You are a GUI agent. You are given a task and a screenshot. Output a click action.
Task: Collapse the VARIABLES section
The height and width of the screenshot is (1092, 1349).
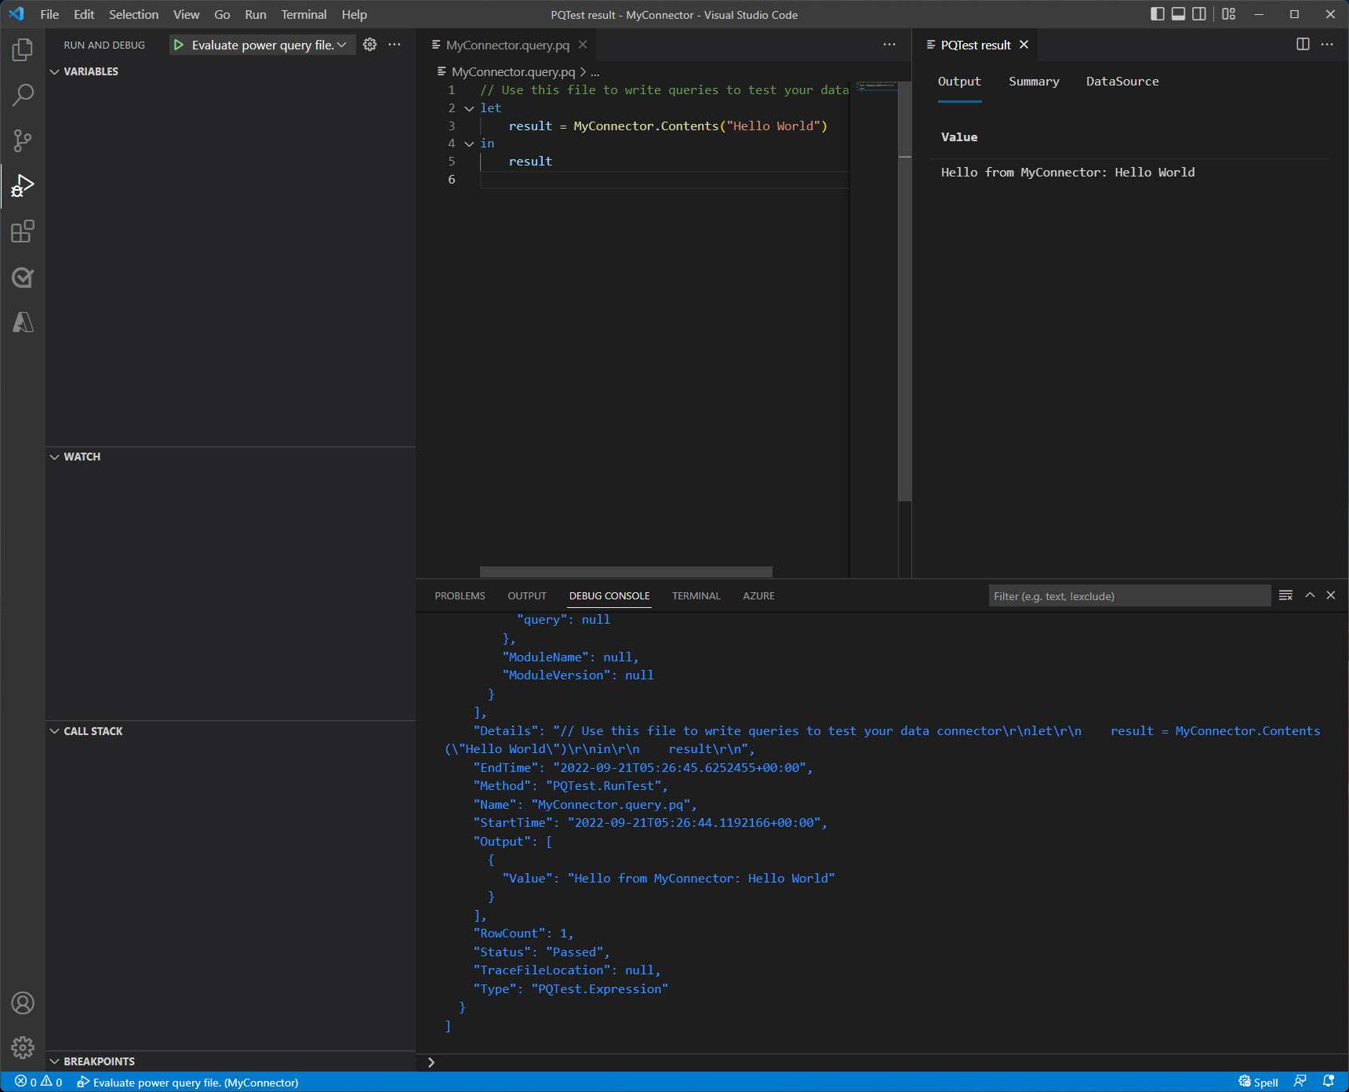pos(54,71)
